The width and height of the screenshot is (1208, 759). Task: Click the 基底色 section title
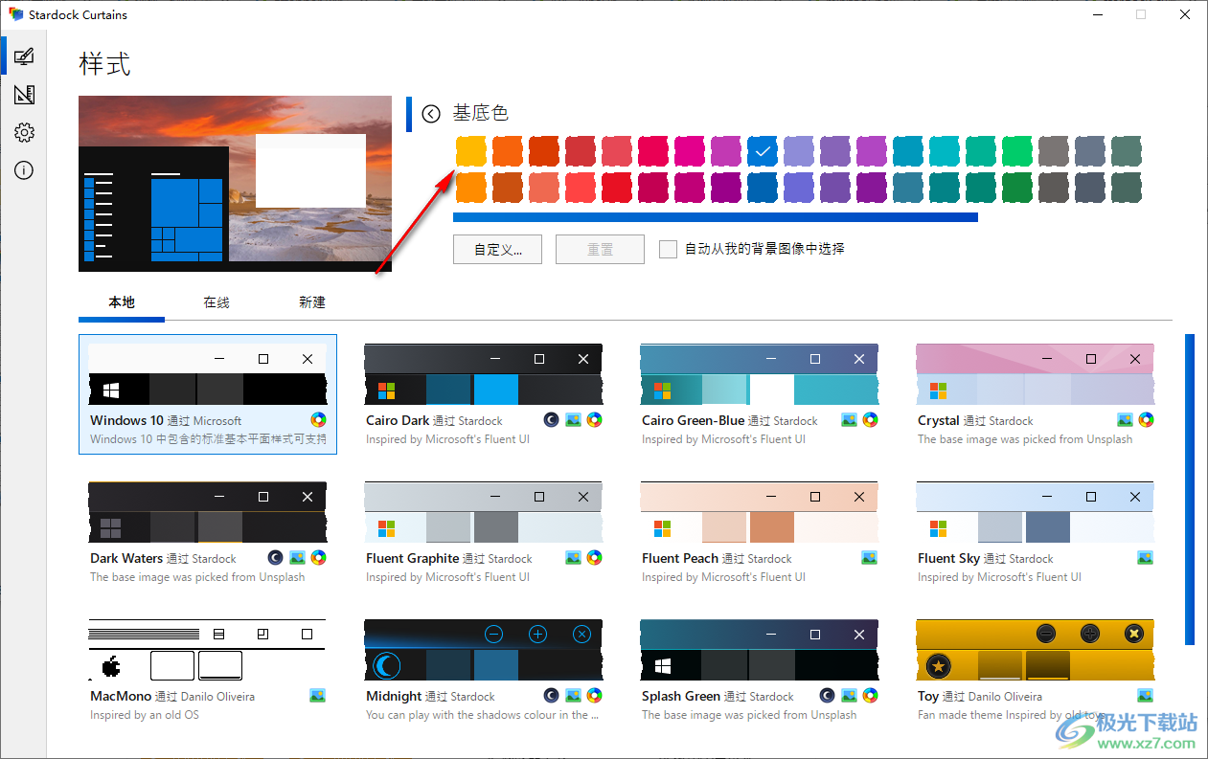[480, 113]
